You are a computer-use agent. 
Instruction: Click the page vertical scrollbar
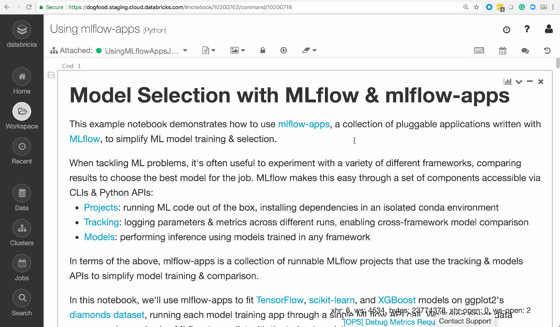pyautogui.click(x=557, y=63)
